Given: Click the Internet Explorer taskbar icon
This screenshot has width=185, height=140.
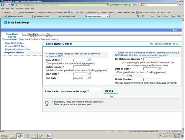Looking at the screenshot, I should tap(20, 136).
